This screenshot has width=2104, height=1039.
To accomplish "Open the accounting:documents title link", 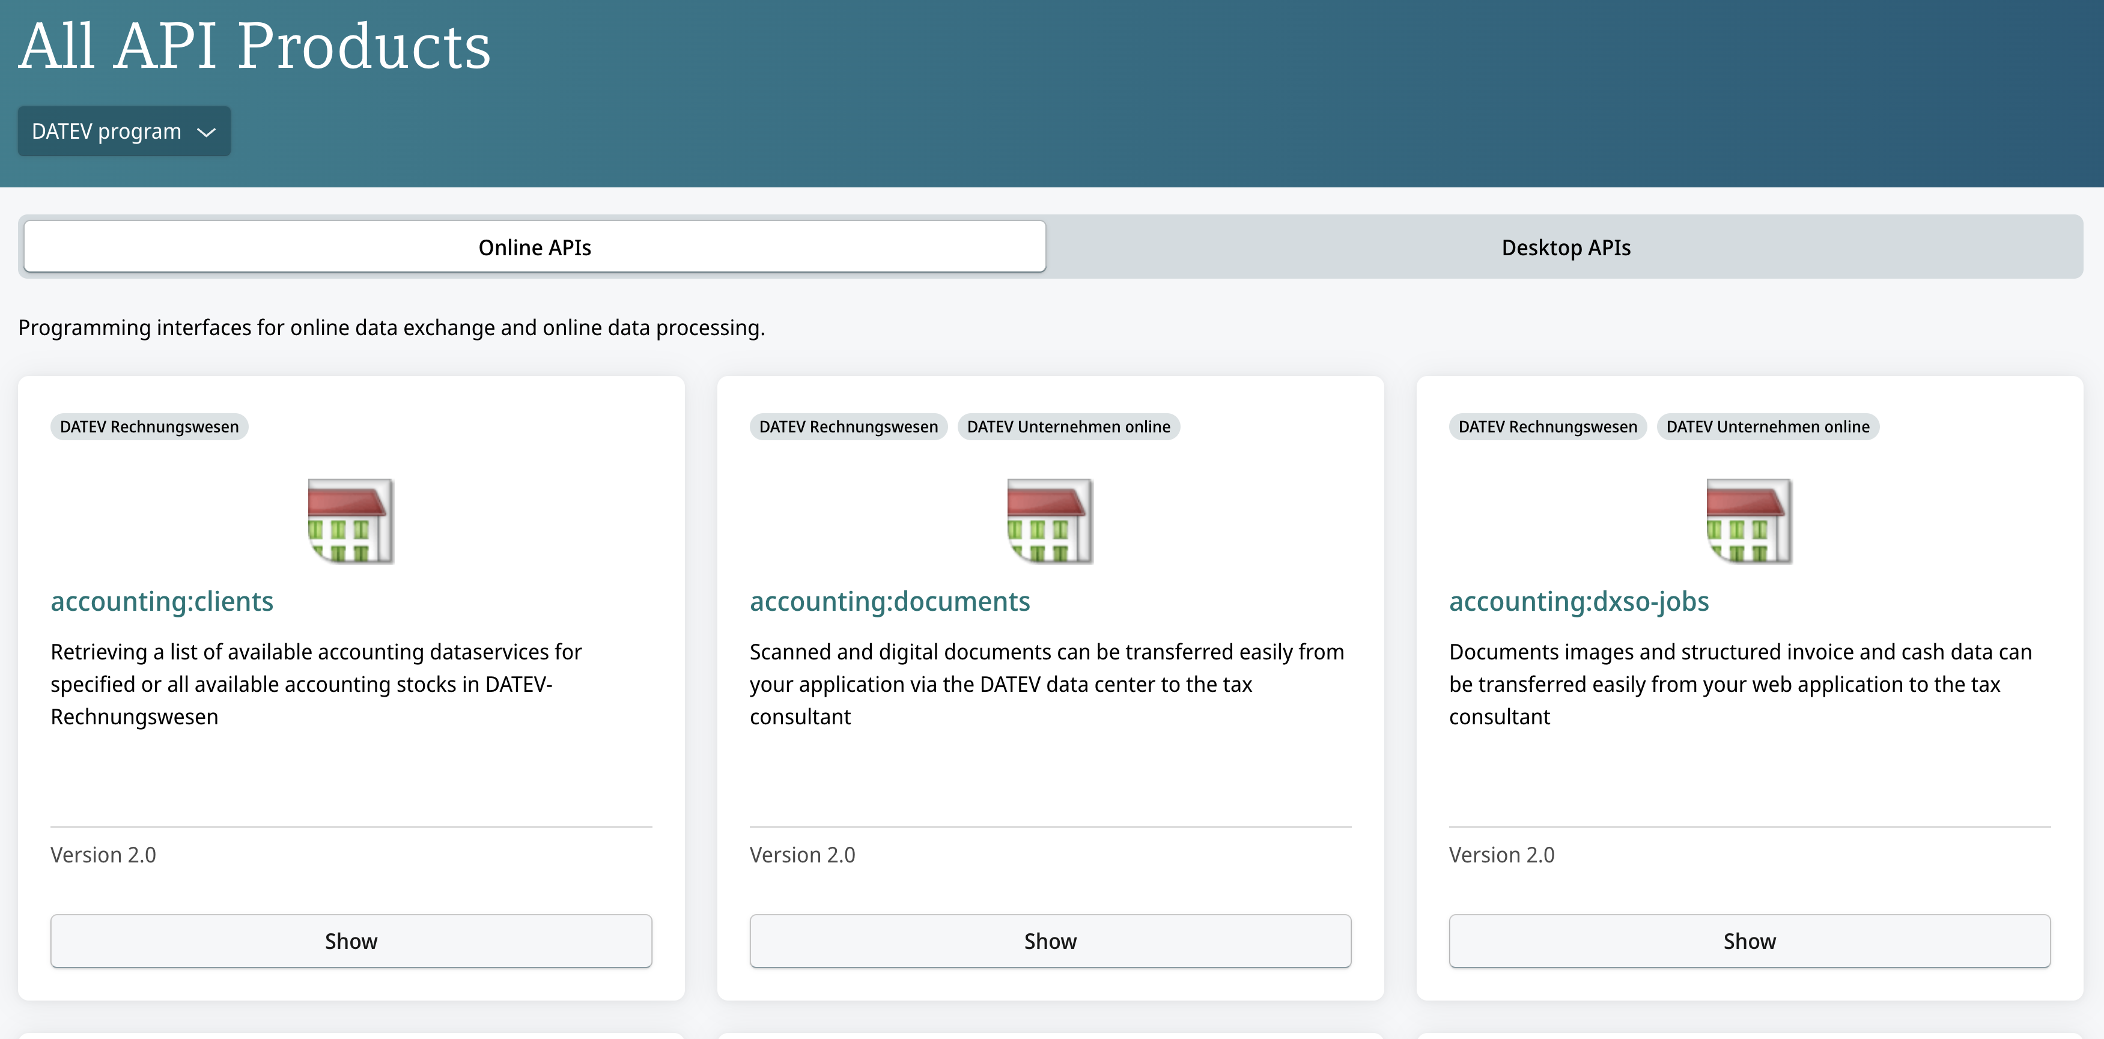I will click(889, 601).
